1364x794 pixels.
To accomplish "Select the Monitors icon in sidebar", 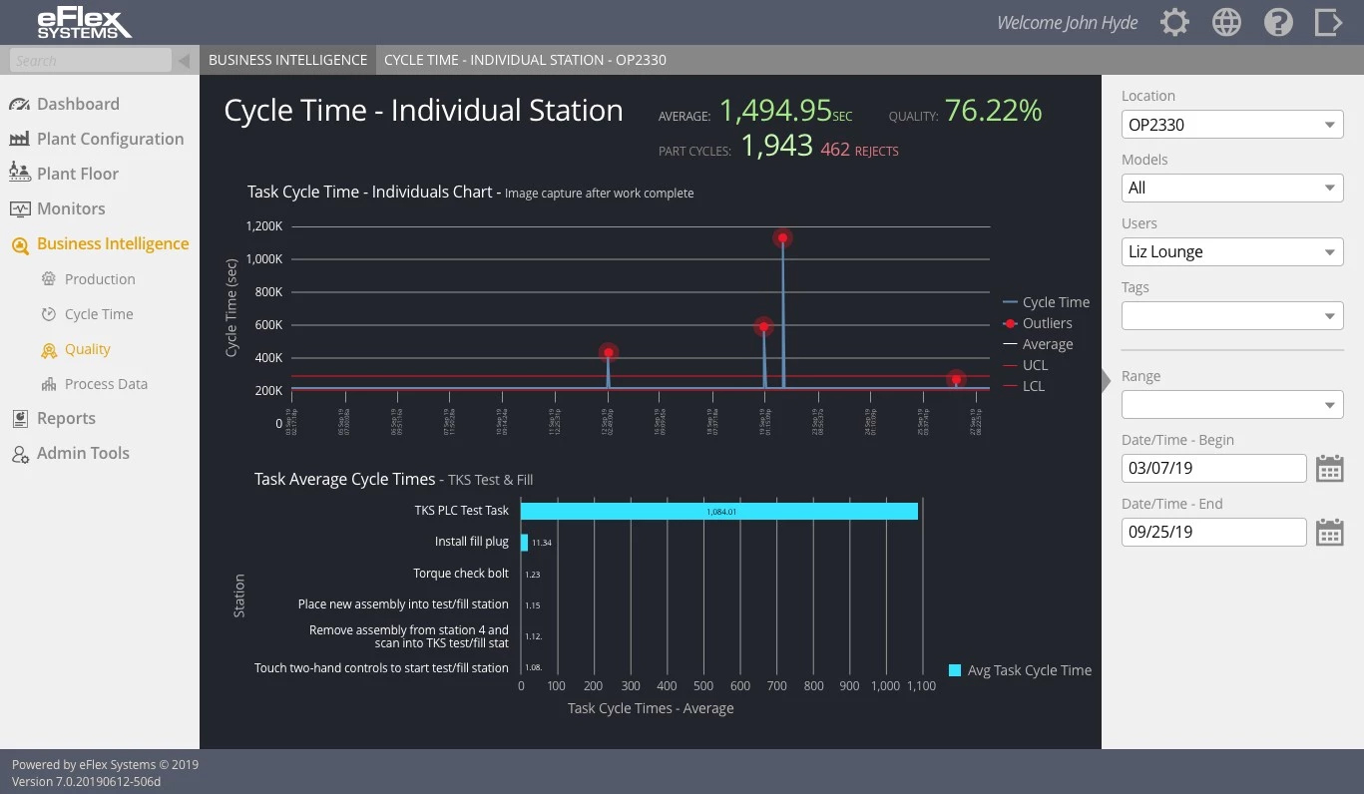I will tap(21, 207).
